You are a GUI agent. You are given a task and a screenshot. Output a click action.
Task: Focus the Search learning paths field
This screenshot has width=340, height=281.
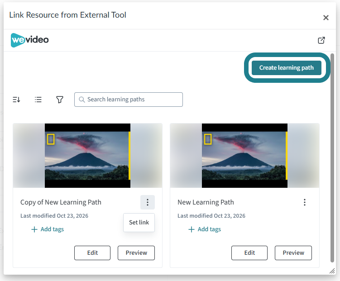(x=129, y=100)
